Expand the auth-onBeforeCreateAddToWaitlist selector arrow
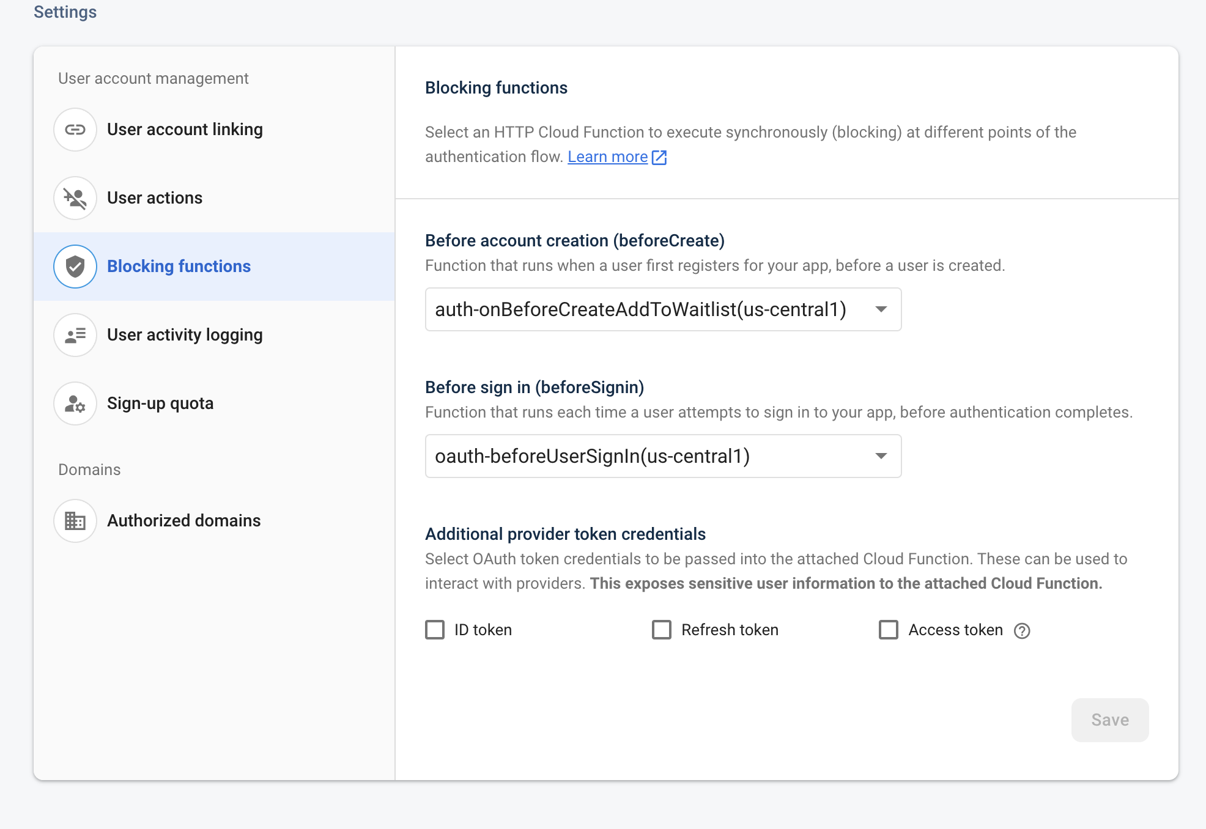 881,309
